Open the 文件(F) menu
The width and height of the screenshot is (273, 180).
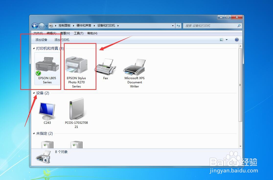pos(38,33)
